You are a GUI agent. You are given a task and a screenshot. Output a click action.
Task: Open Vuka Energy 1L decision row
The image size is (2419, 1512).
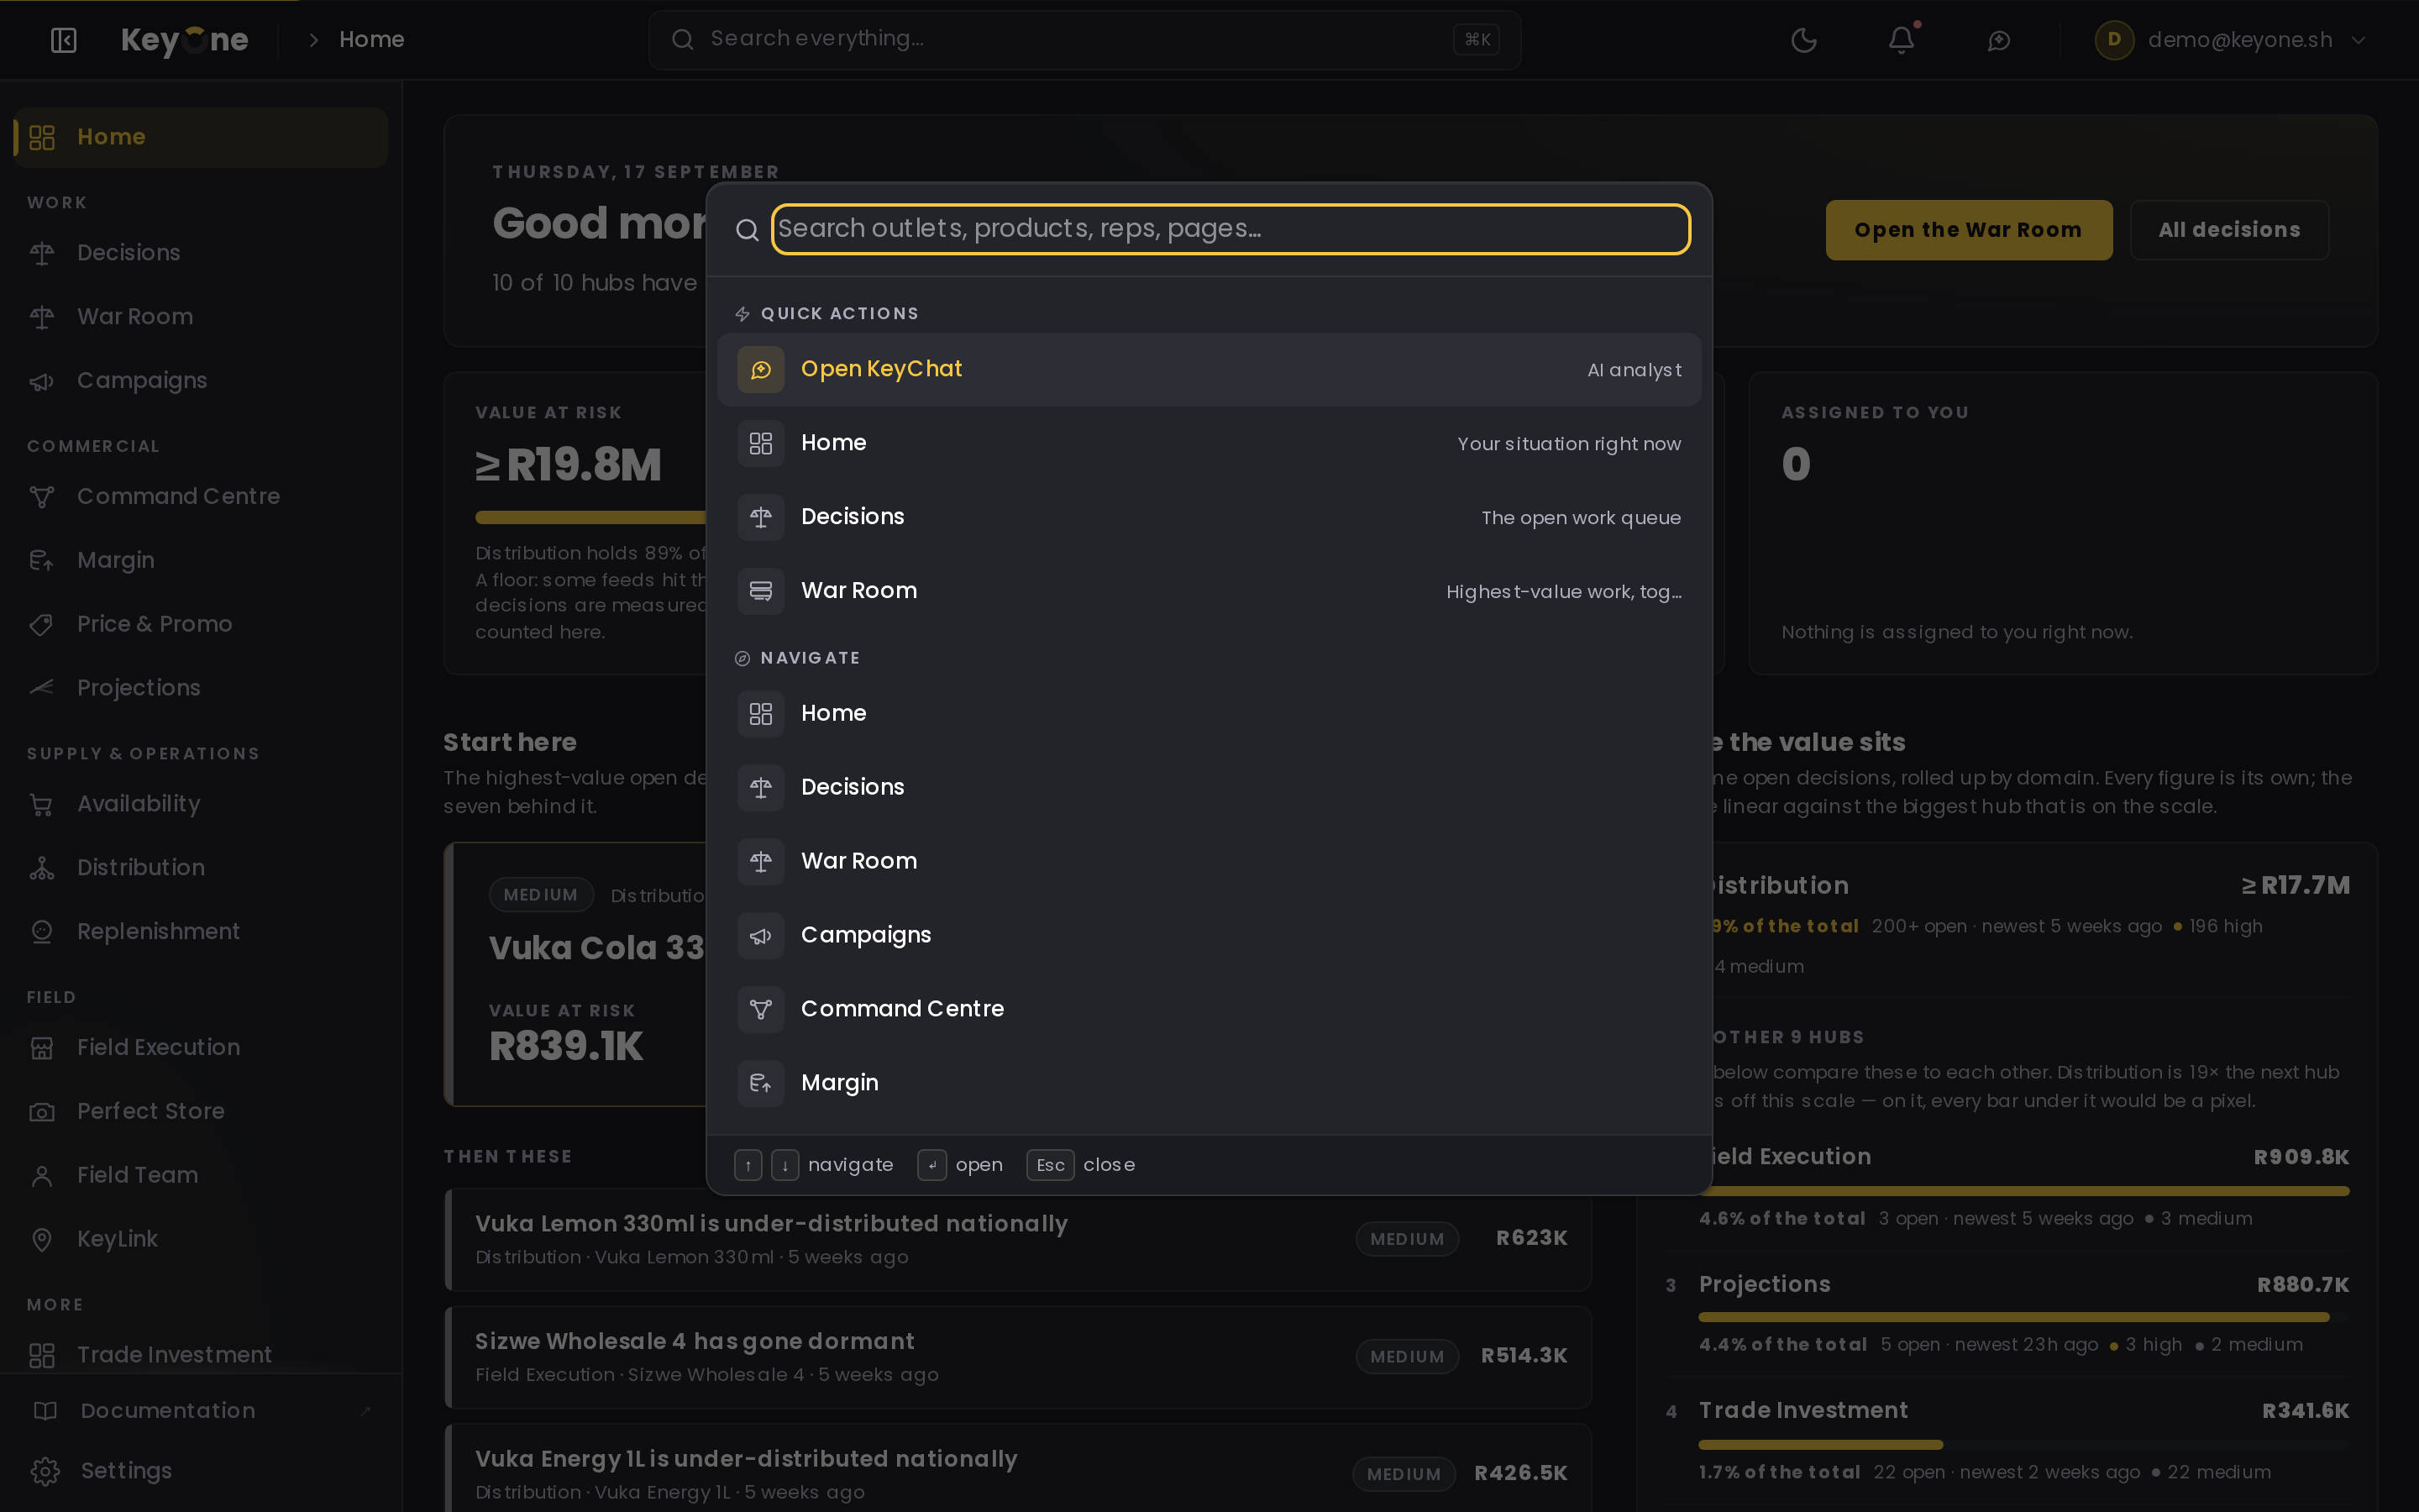[1018, 1469]
